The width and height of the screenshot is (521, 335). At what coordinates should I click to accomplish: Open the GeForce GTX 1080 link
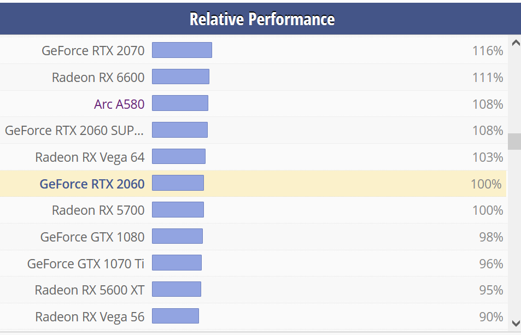click(x=92, y=237)
